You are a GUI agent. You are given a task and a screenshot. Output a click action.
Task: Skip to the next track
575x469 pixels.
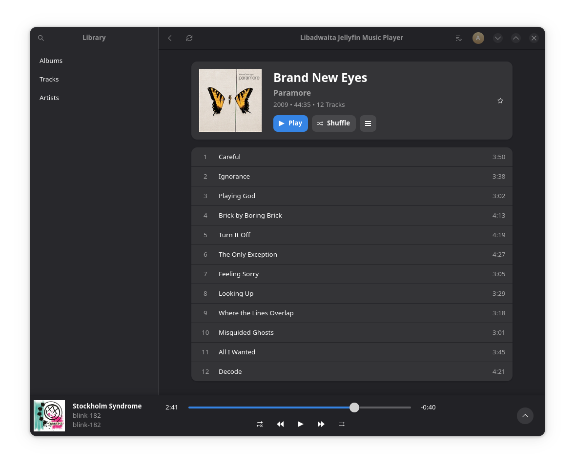321,424
